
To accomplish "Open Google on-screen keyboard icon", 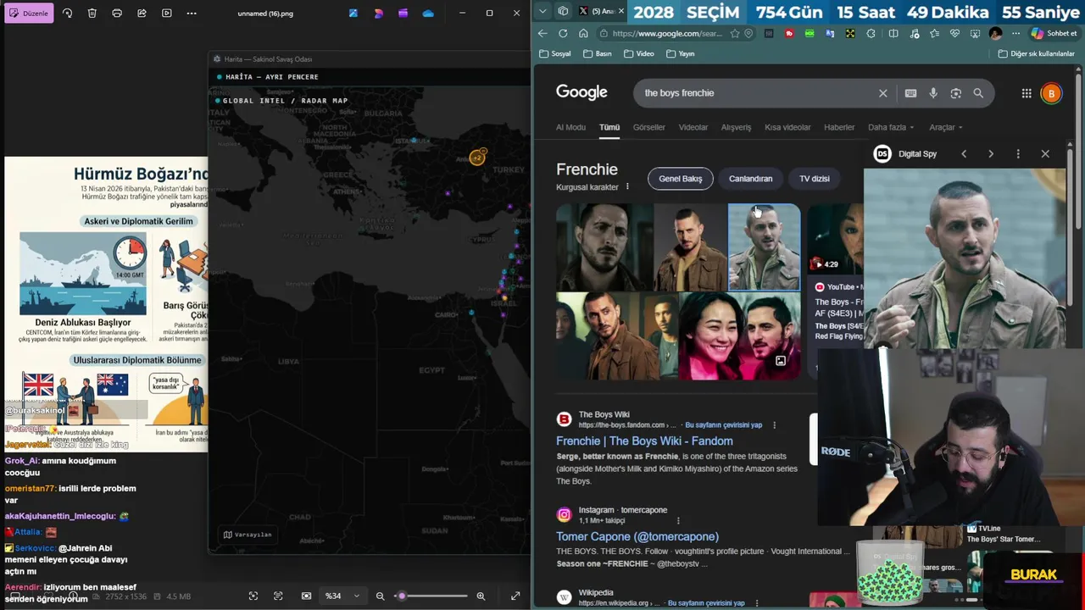I will point(910,93).
